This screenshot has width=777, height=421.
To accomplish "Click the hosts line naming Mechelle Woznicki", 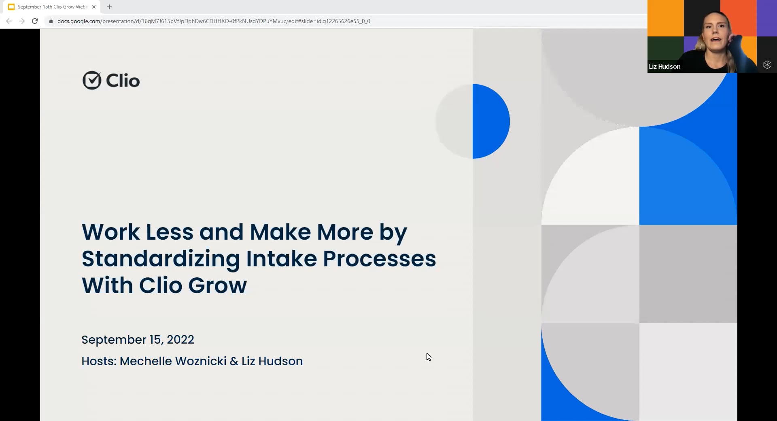I will 192,361.
